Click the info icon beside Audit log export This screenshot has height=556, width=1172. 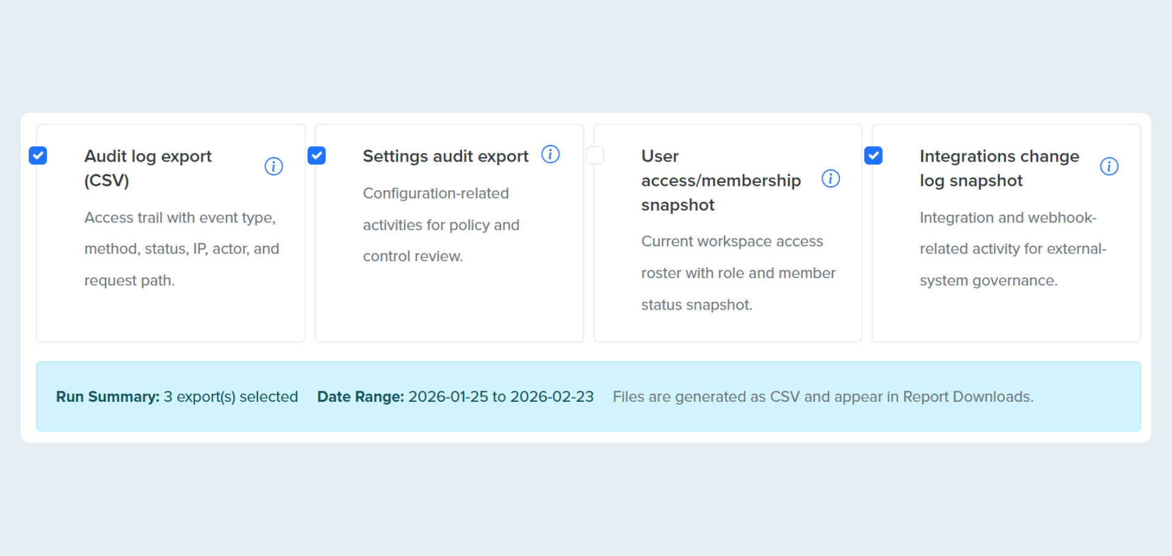pyautogui.click(x=273, y=166)
